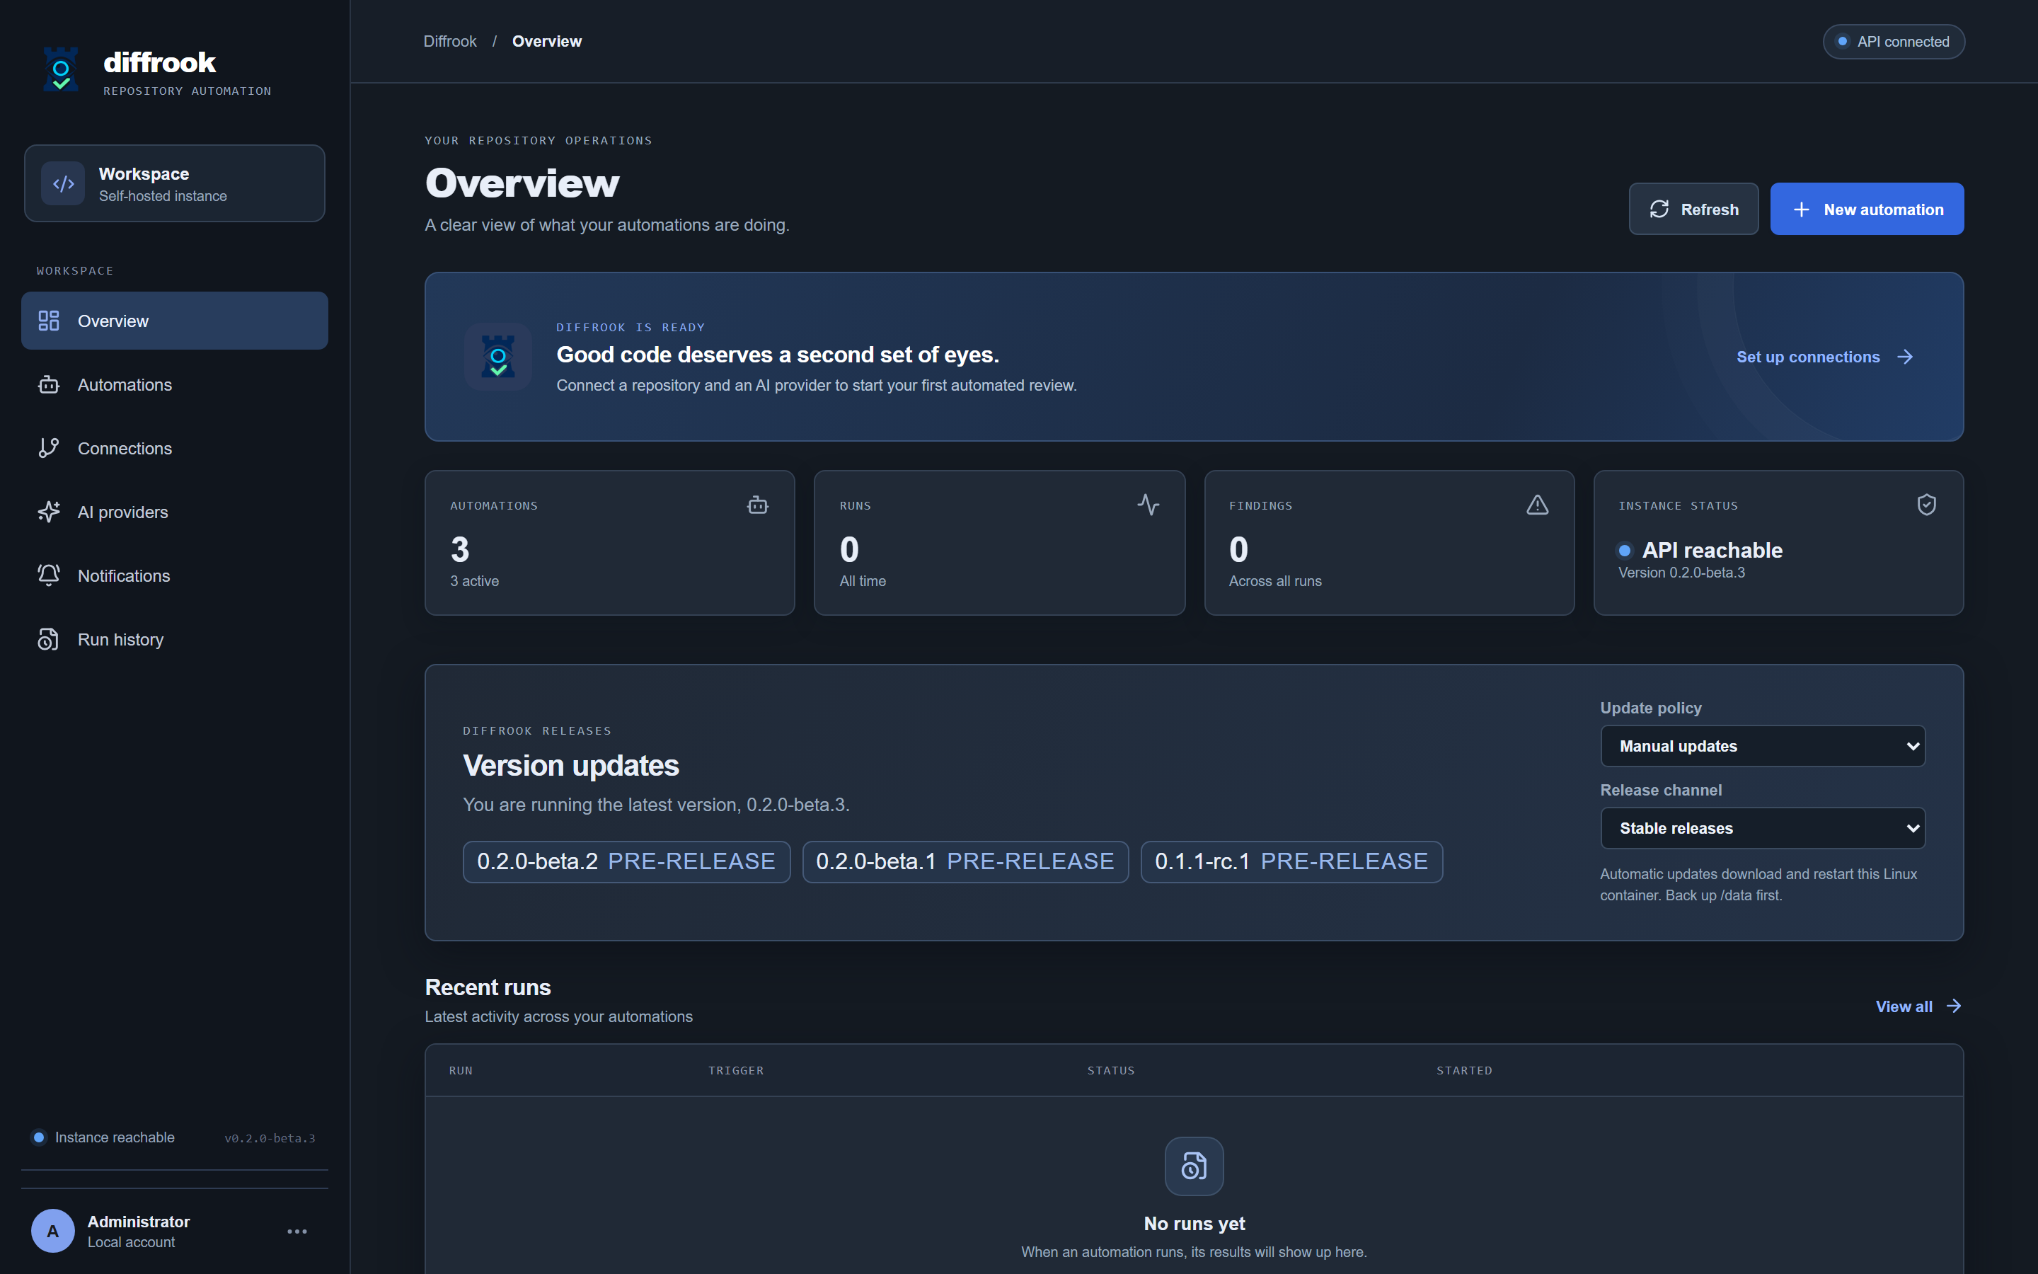
Task: Open the Release channel dropdown
Action: 1763,828
